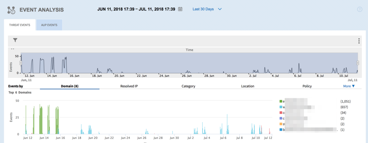The height and width of the screenshot is (143, 368).
Task: Switch to the Threat Events tab
Action: [20, 25]
